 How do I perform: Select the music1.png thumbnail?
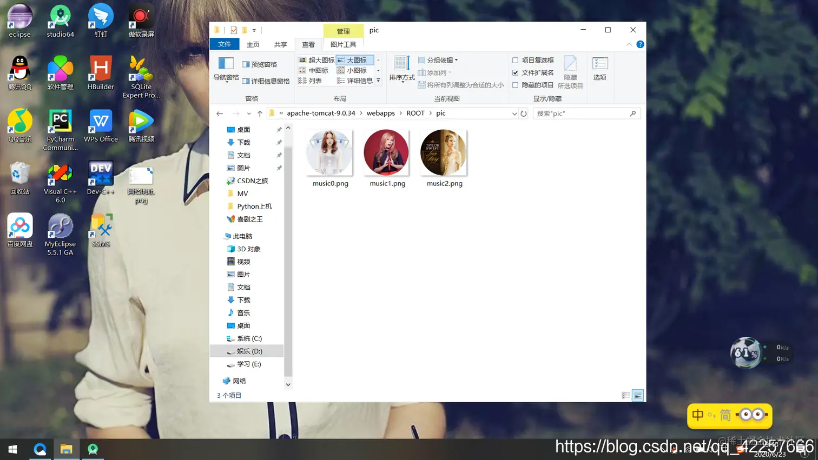(x=387, y=158)
